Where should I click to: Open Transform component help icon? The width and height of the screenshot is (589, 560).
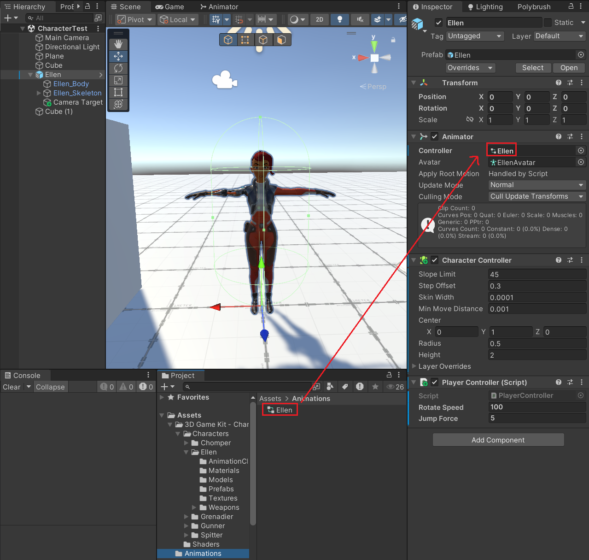click(x=559, y=83)
